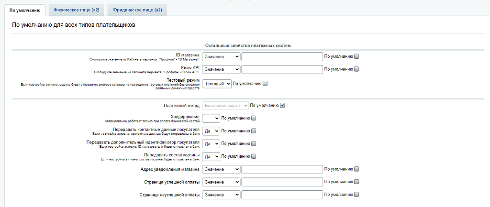Expand the Тестовый режим dropdown
This screenshot has width=490, height=207.
[x=217, y=84]
